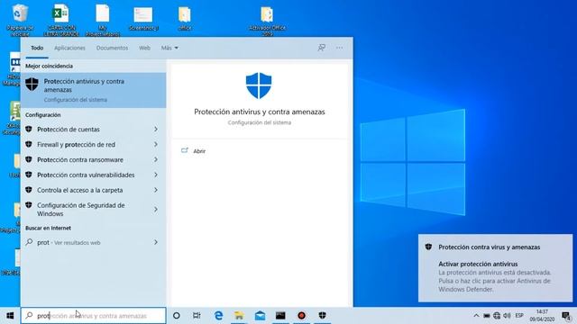
Task: Click the Cortana circle icon in taskbar
Action: coord(177,316)
